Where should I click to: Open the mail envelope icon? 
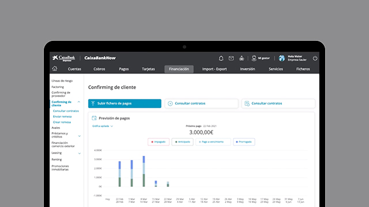[231, 58]
